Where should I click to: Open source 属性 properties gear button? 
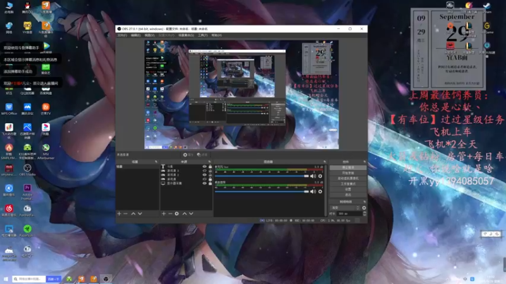pyautogui.click(x=188, y=155)
